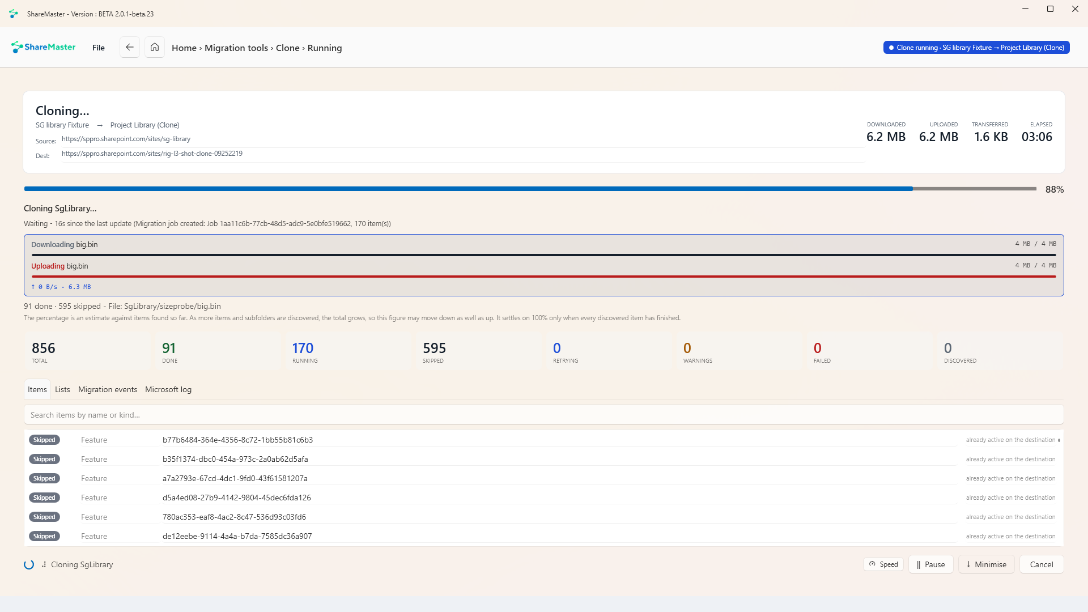1088x612 pixels.
Task: Click the ShareMaster logo
Action: (44, 47)
